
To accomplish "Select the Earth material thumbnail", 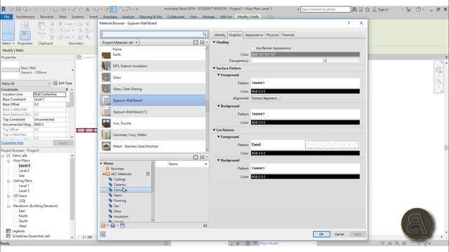I will coord(106,55).
